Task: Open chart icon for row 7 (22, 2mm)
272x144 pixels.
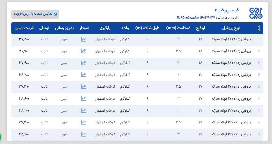Action: coord(84,110)
